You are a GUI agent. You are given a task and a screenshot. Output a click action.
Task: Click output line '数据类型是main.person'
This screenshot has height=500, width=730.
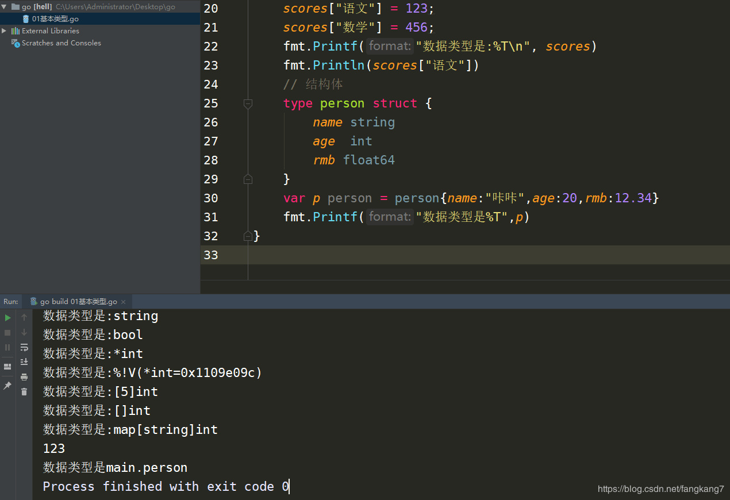tap(116, 468)
